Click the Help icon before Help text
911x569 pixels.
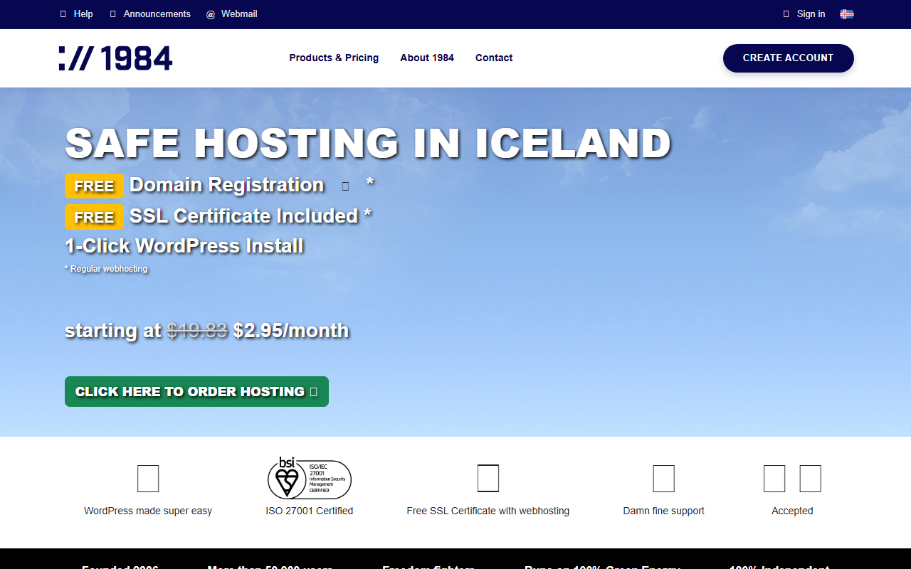tap(63, 14)
